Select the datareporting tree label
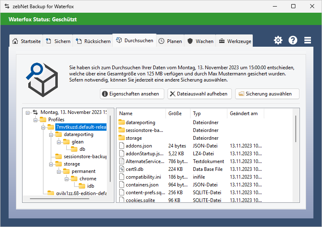322x227 pixels. 78,134
